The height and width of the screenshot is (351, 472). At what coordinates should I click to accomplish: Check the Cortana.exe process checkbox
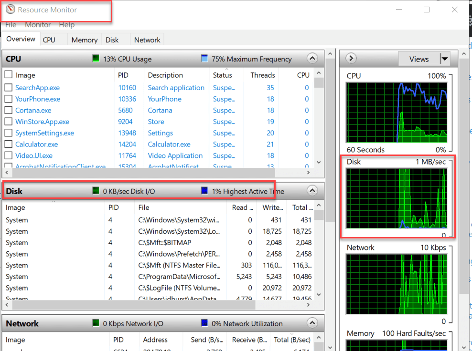click(x=8, y=110)
